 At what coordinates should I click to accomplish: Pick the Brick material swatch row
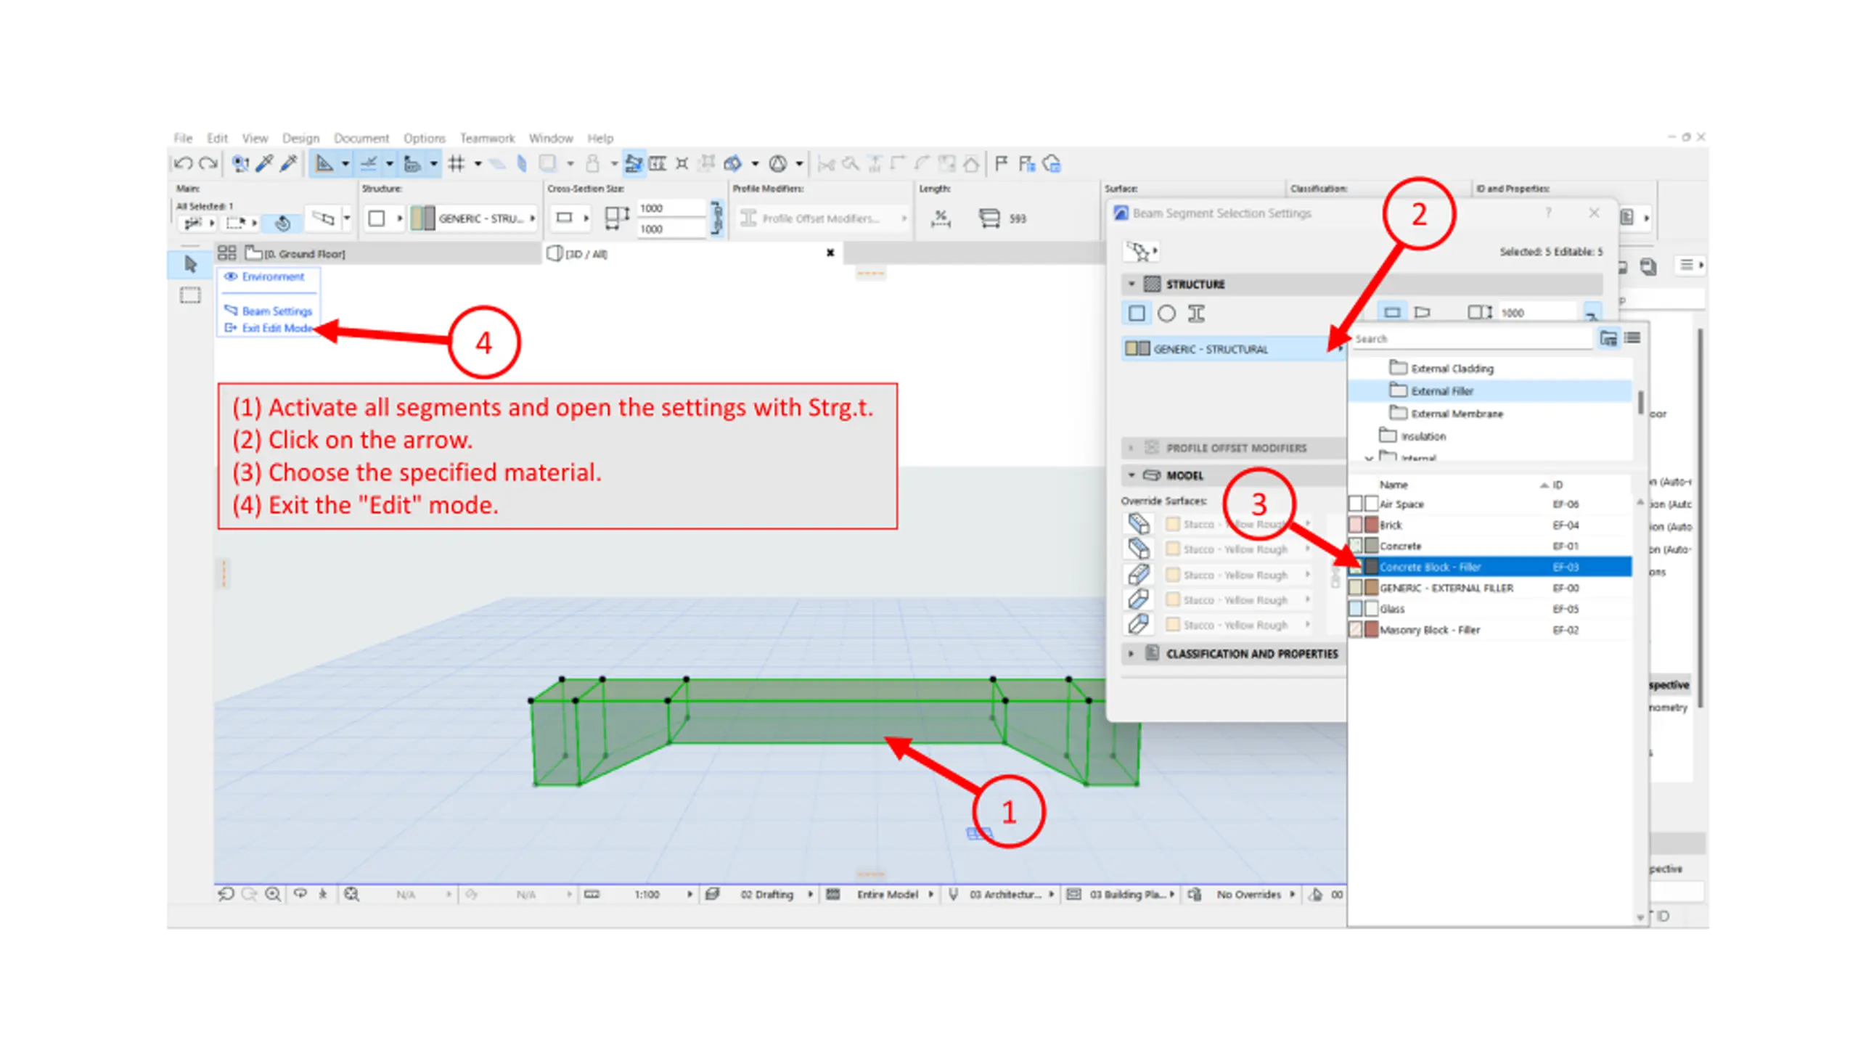click(1489, 525)
